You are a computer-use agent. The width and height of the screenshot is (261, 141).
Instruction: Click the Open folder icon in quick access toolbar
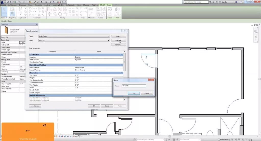(8, 2)
